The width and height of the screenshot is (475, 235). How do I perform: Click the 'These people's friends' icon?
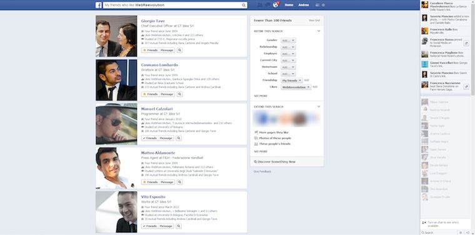pos(256,144)
